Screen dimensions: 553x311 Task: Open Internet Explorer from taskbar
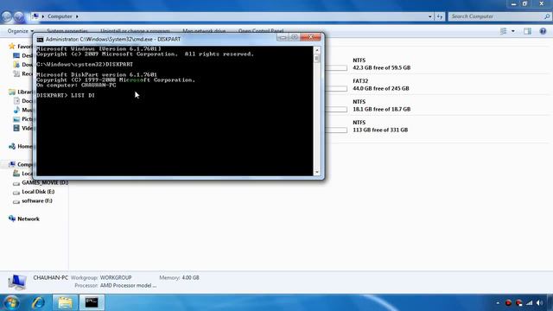click(38, 302)
